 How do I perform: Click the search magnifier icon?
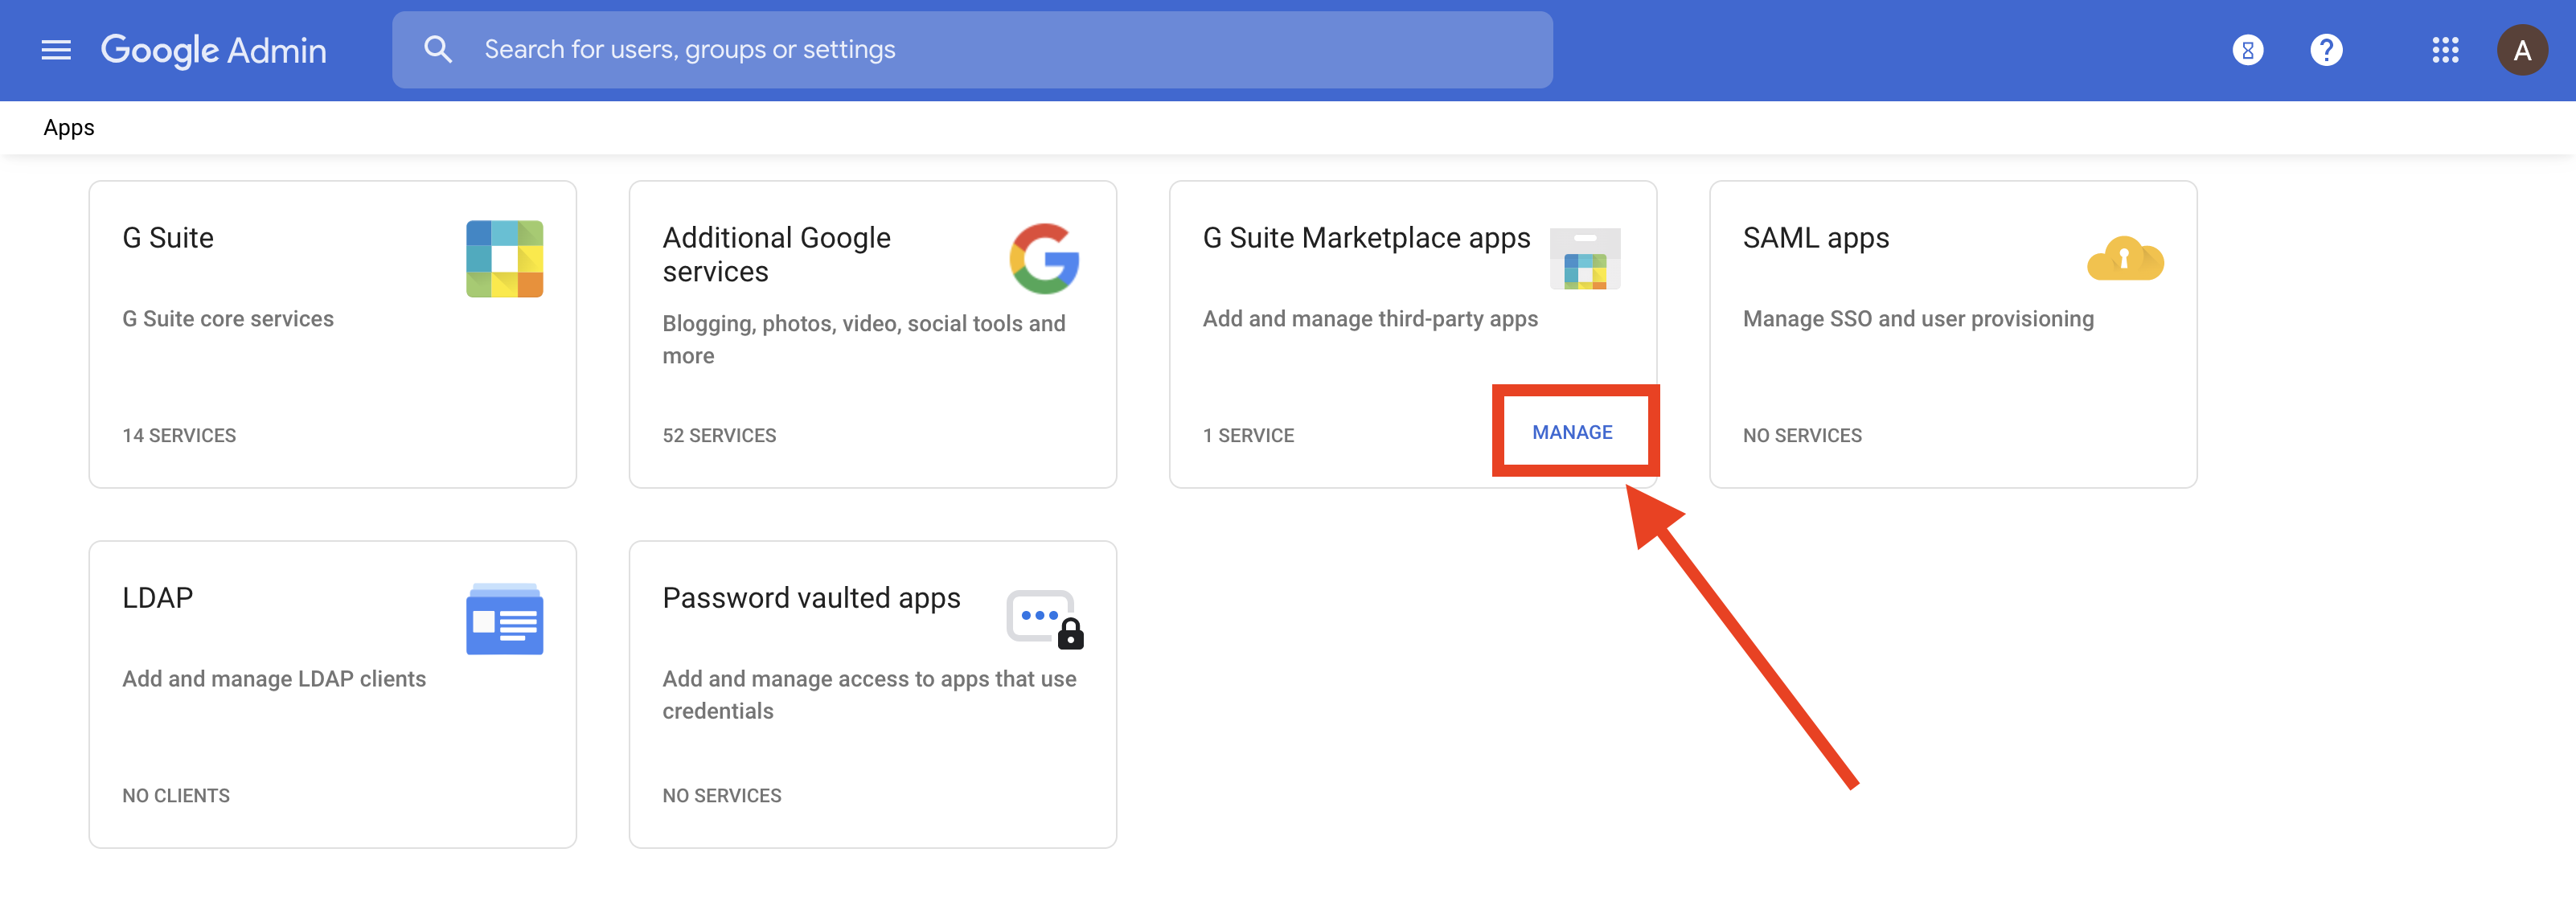[437, 50]
